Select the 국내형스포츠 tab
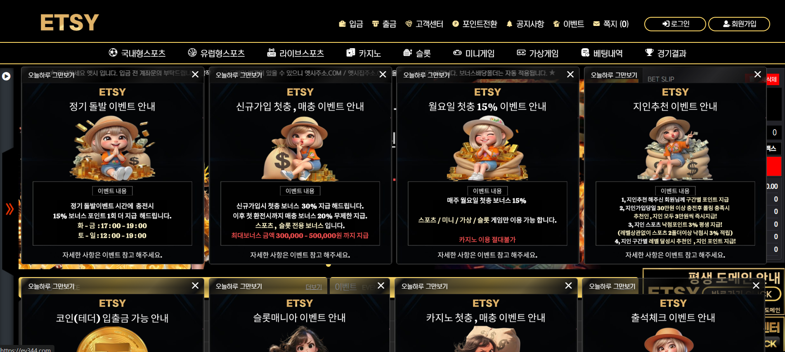785x352 pixels. pos(137,53)
